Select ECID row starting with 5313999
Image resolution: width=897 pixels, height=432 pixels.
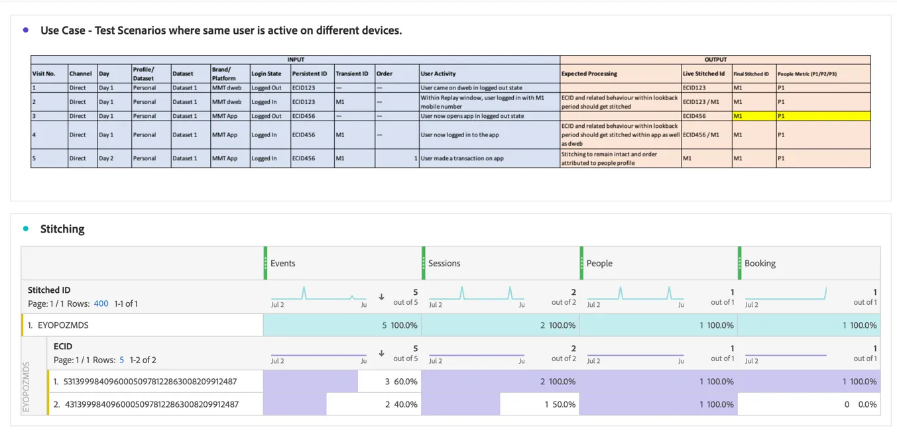(x=155, y=382)
